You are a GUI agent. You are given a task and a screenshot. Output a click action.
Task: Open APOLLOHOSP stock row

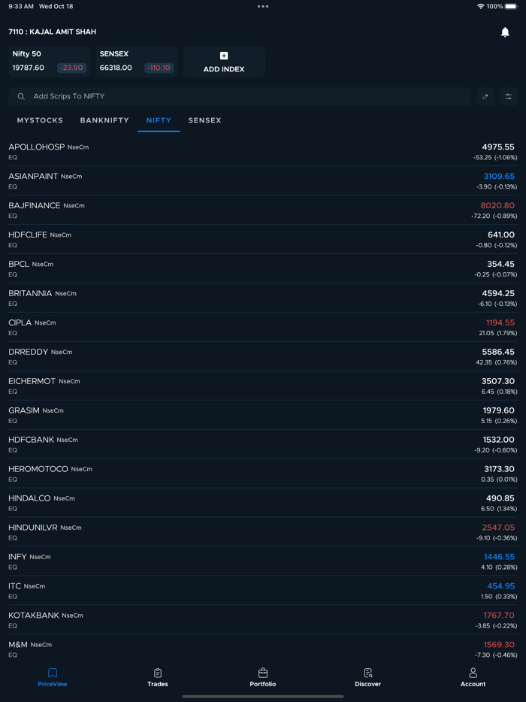263,152
